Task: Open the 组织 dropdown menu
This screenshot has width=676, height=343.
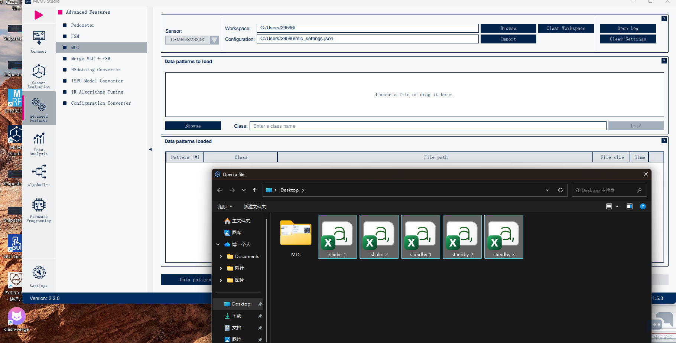Action: pyautogui.click(x=225, y=207)
